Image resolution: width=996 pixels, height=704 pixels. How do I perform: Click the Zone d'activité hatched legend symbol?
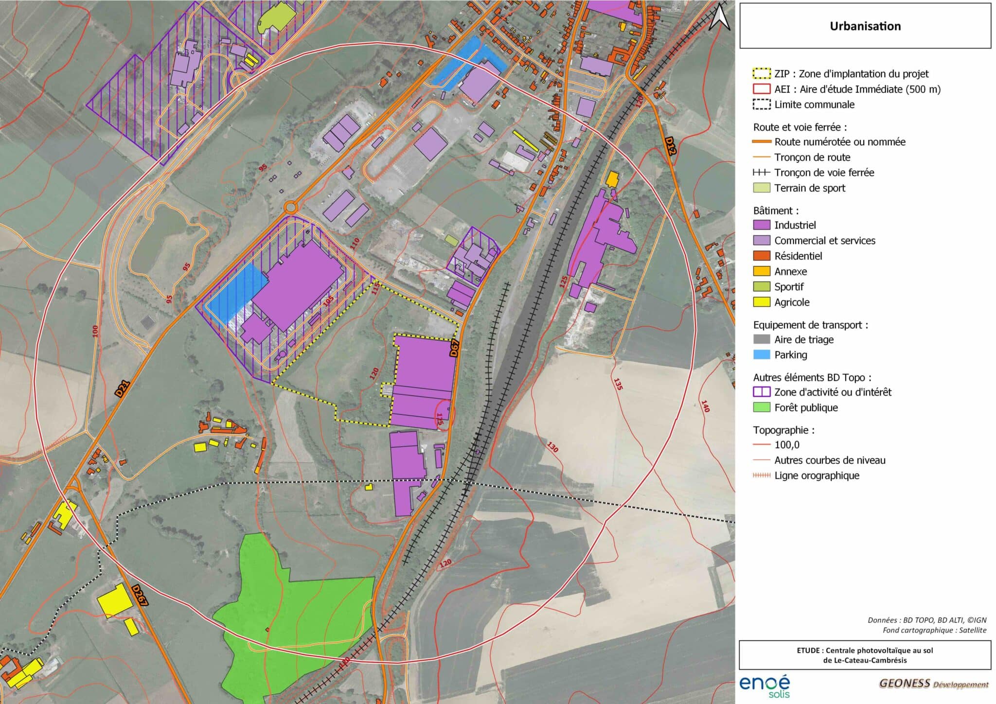(x=762, y=392)
